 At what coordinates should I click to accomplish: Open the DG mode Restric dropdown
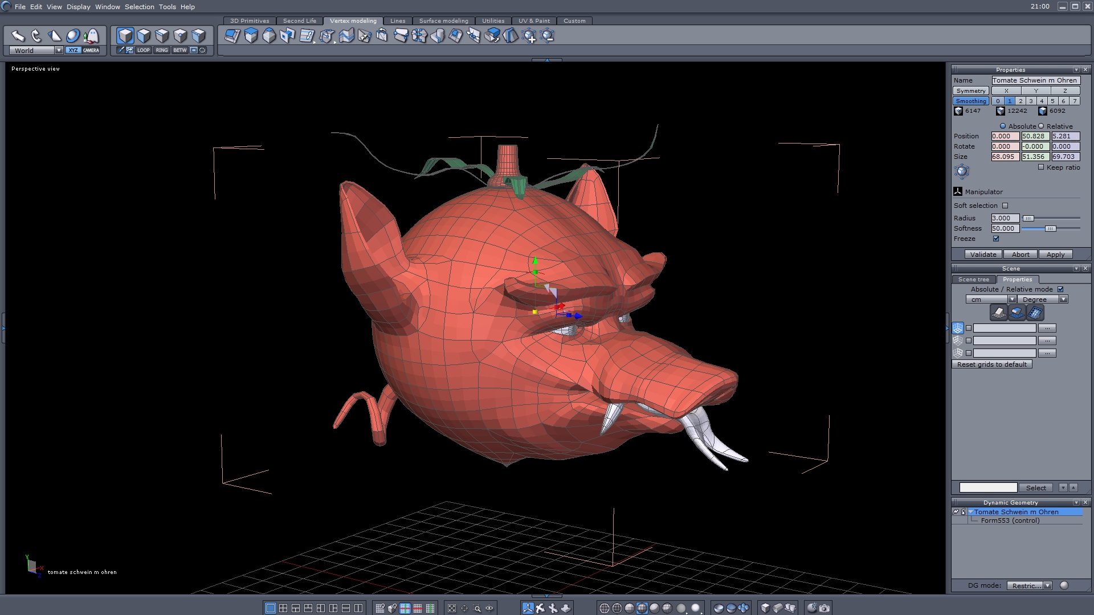1047,585
